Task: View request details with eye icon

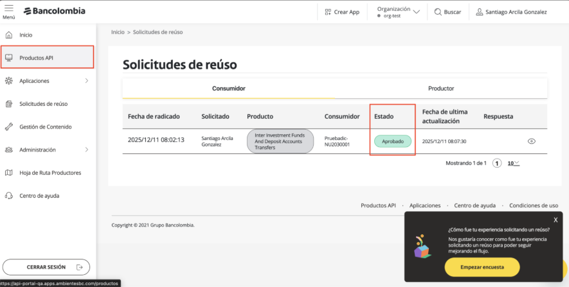Action: tap(531, 141)
